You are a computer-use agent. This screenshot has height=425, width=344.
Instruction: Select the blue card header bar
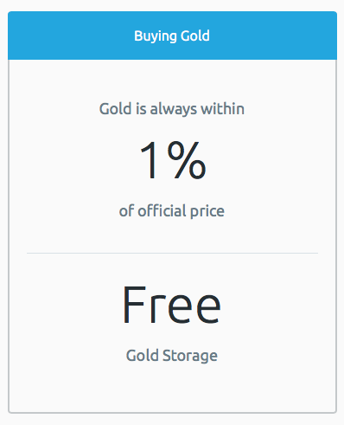(x=172, y=35)
